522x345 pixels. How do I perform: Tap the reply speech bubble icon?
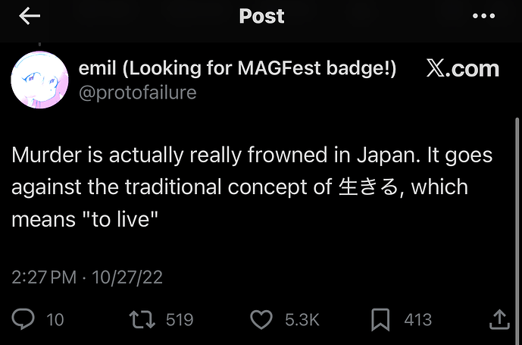(24, 319)
